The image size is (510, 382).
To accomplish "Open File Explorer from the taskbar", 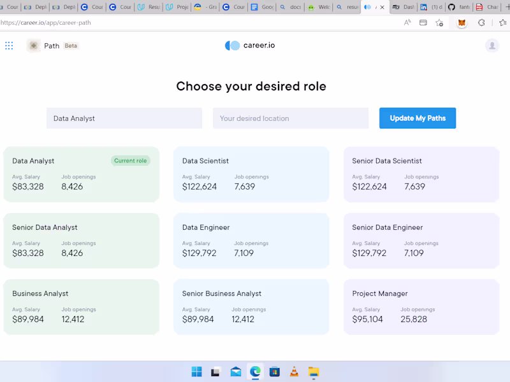I will pyautogui.click(x=313, y=372).
